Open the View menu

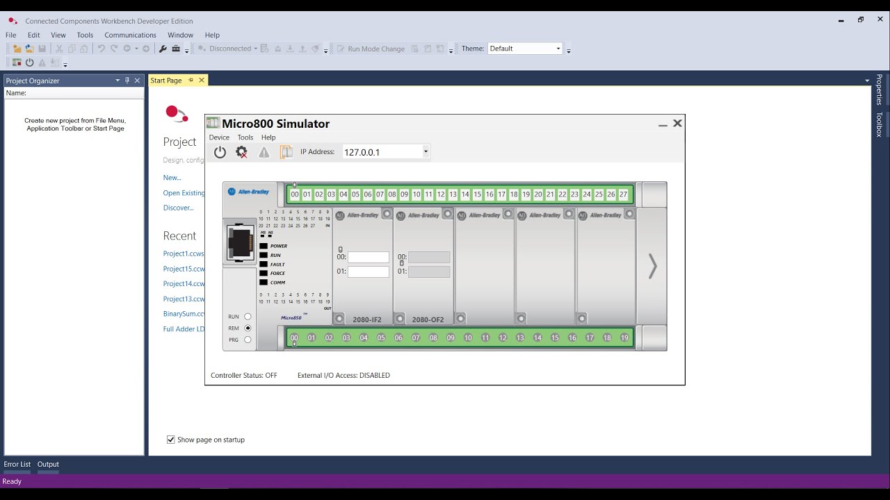[x=58, y=35]
